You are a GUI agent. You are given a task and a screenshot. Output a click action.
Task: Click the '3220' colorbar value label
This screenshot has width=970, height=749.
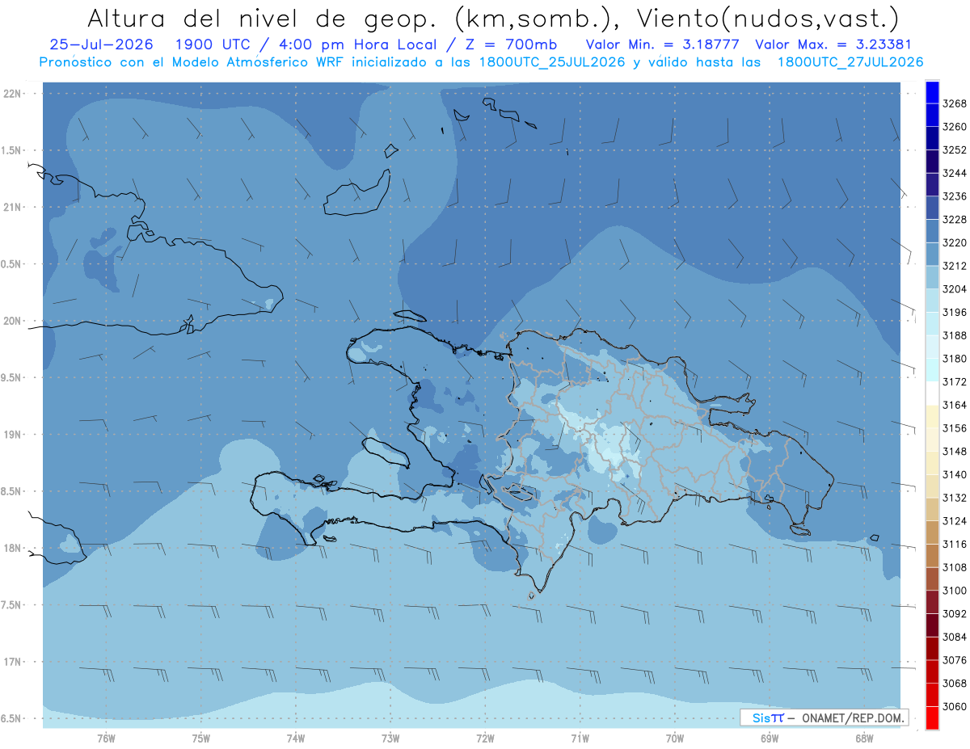click(x=955, y=242)
